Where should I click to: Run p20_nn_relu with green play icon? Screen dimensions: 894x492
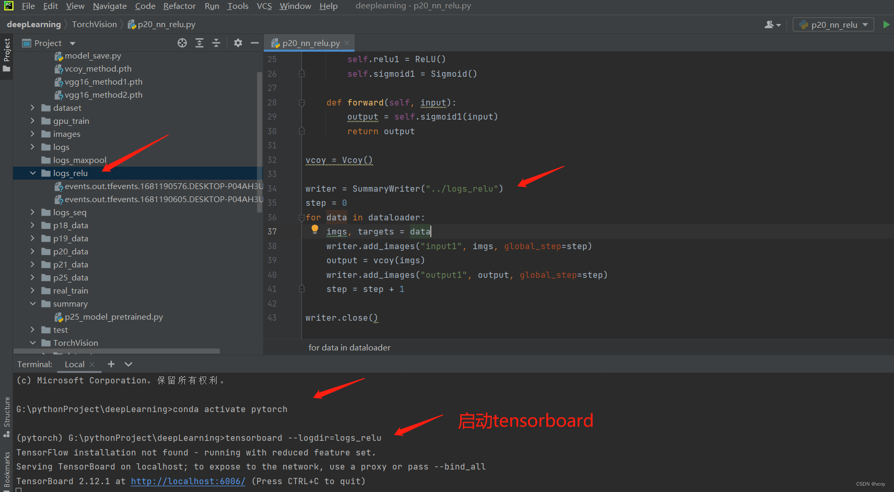[x=886, y=25]
